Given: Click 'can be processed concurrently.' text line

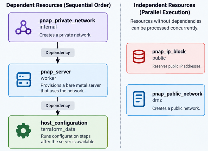Looking at the screenshot, I should pyautogui.click(x=165, y=28).
